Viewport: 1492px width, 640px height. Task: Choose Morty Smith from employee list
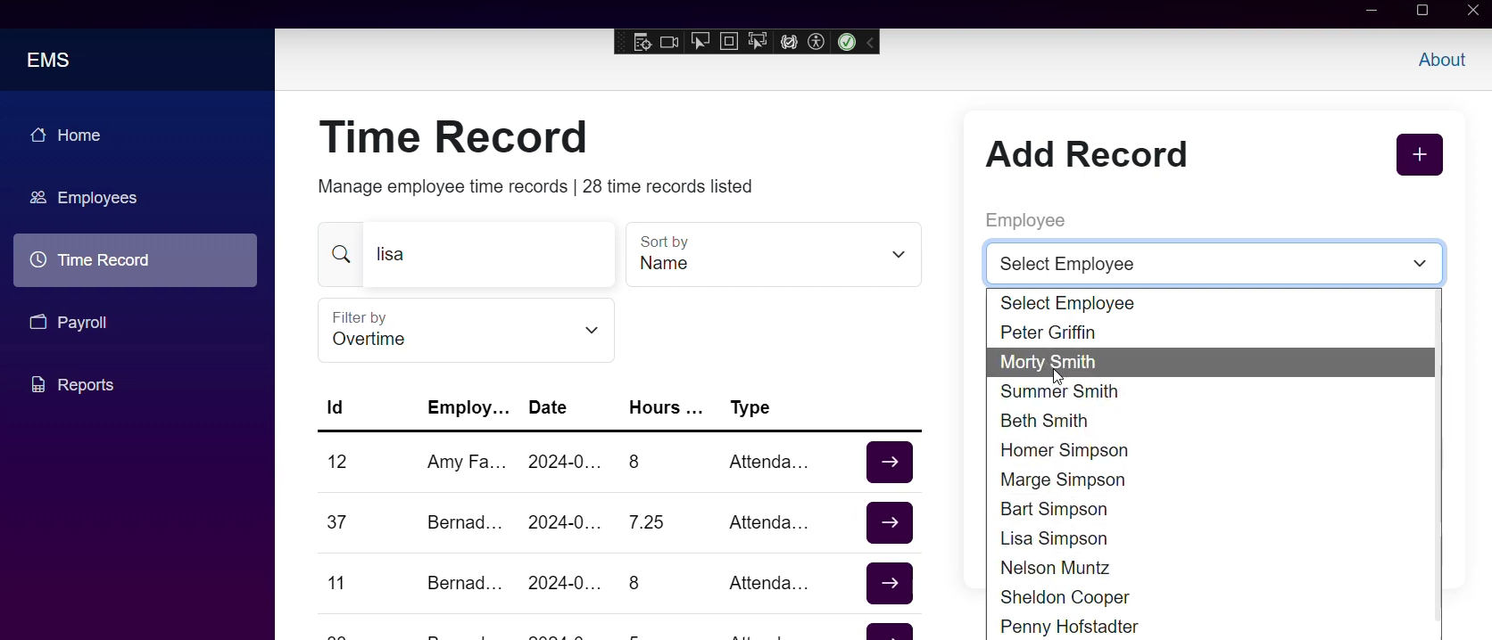[1210, 363]
